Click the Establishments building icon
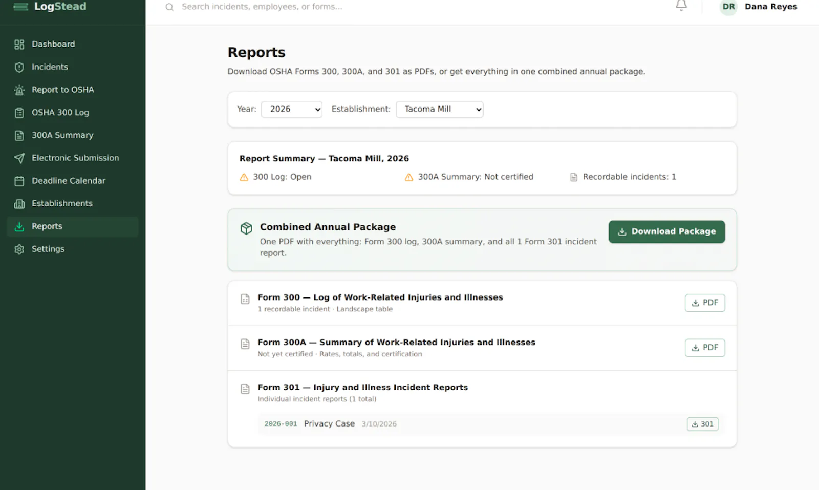Image resolution: width=819 pixels, height=490 pixels. [19, 204]
